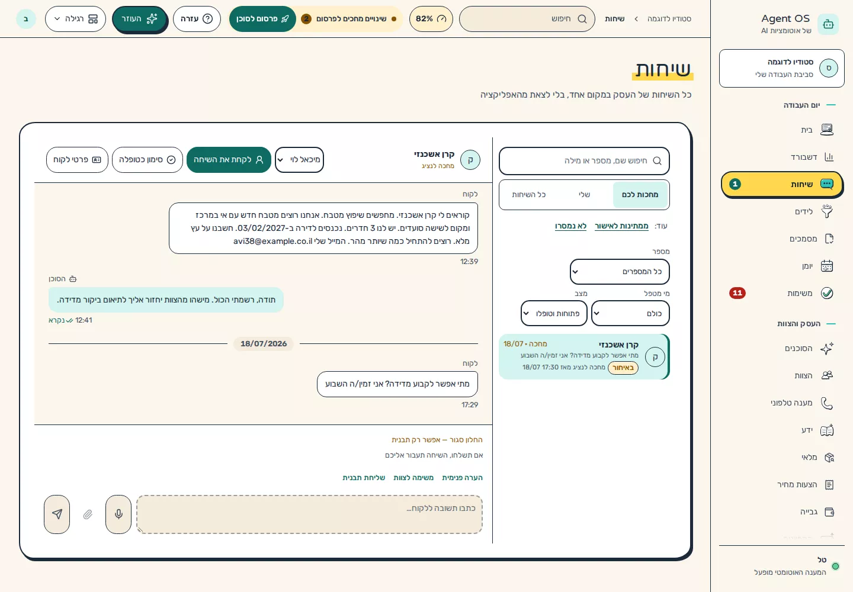853x592 pixels.
Task: Click the top חיפוש search field
Action: (527, 19)
